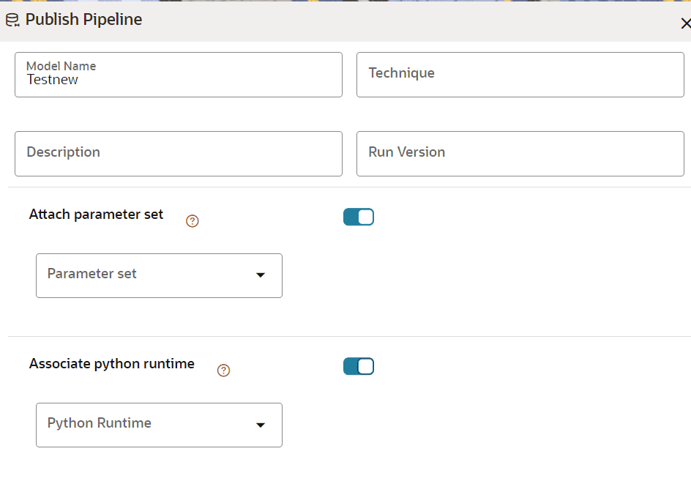
Task: Click the Associate python runtime label
Action: [111, 364]
